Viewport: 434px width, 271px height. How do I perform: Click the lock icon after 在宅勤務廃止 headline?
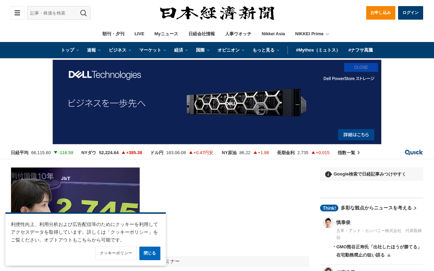click(x=389, y=255)
